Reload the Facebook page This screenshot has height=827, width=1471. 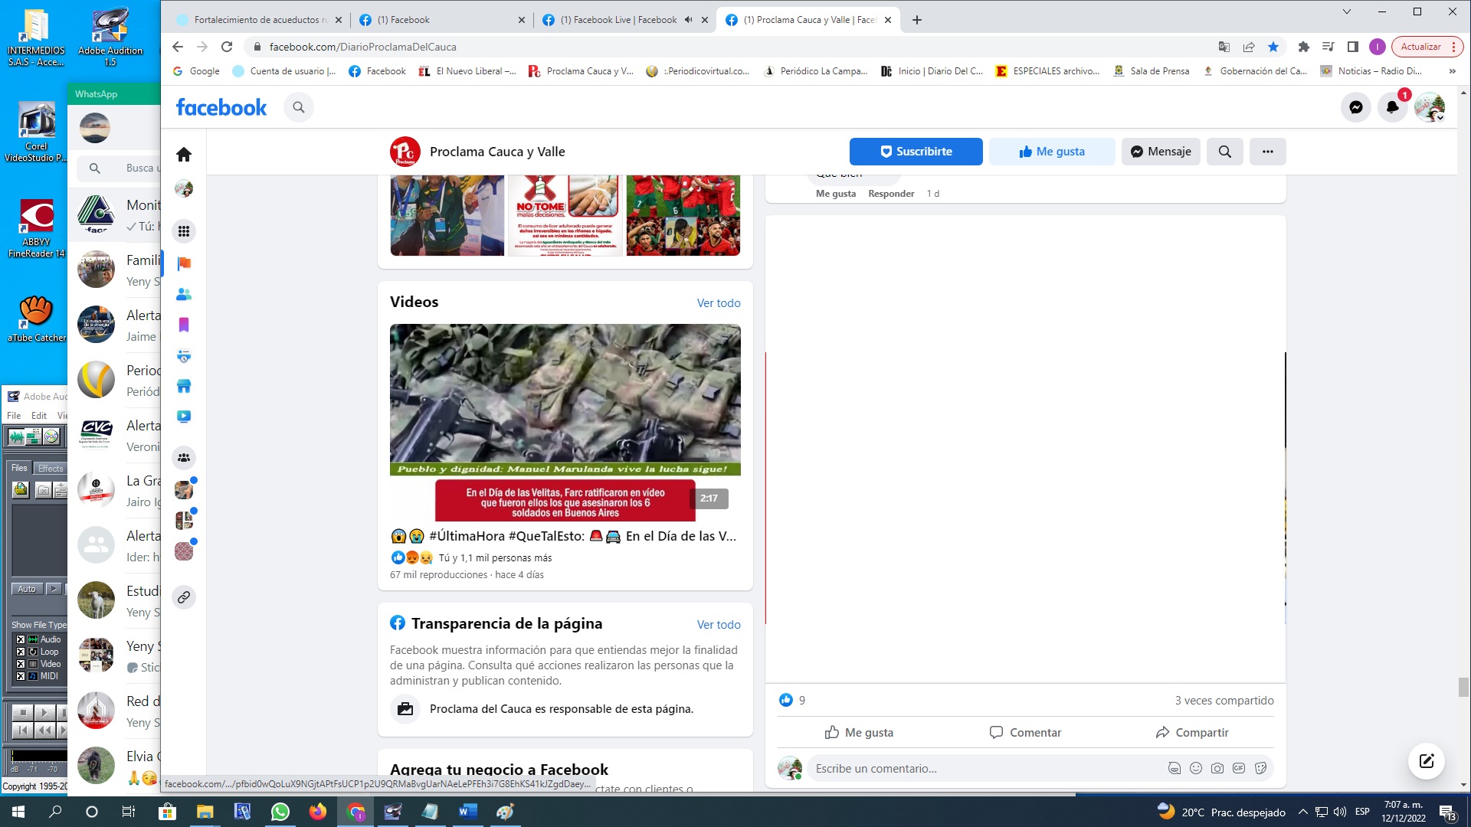coord(227,47)
